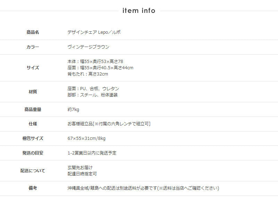278x206 pixels.
Task: Click the 座面 size line with 44cm
Action: click(x=100, y=68)
